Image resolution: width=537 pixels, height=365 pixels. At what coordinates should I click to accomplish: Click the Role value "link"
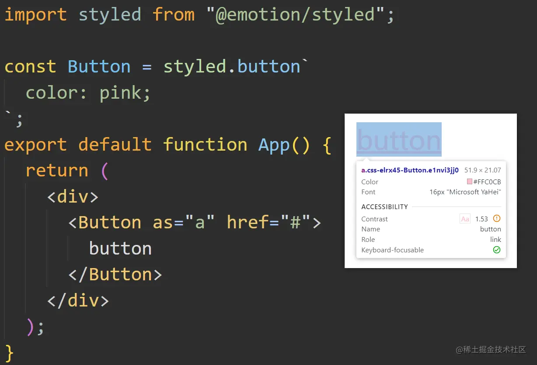(495, 239)
